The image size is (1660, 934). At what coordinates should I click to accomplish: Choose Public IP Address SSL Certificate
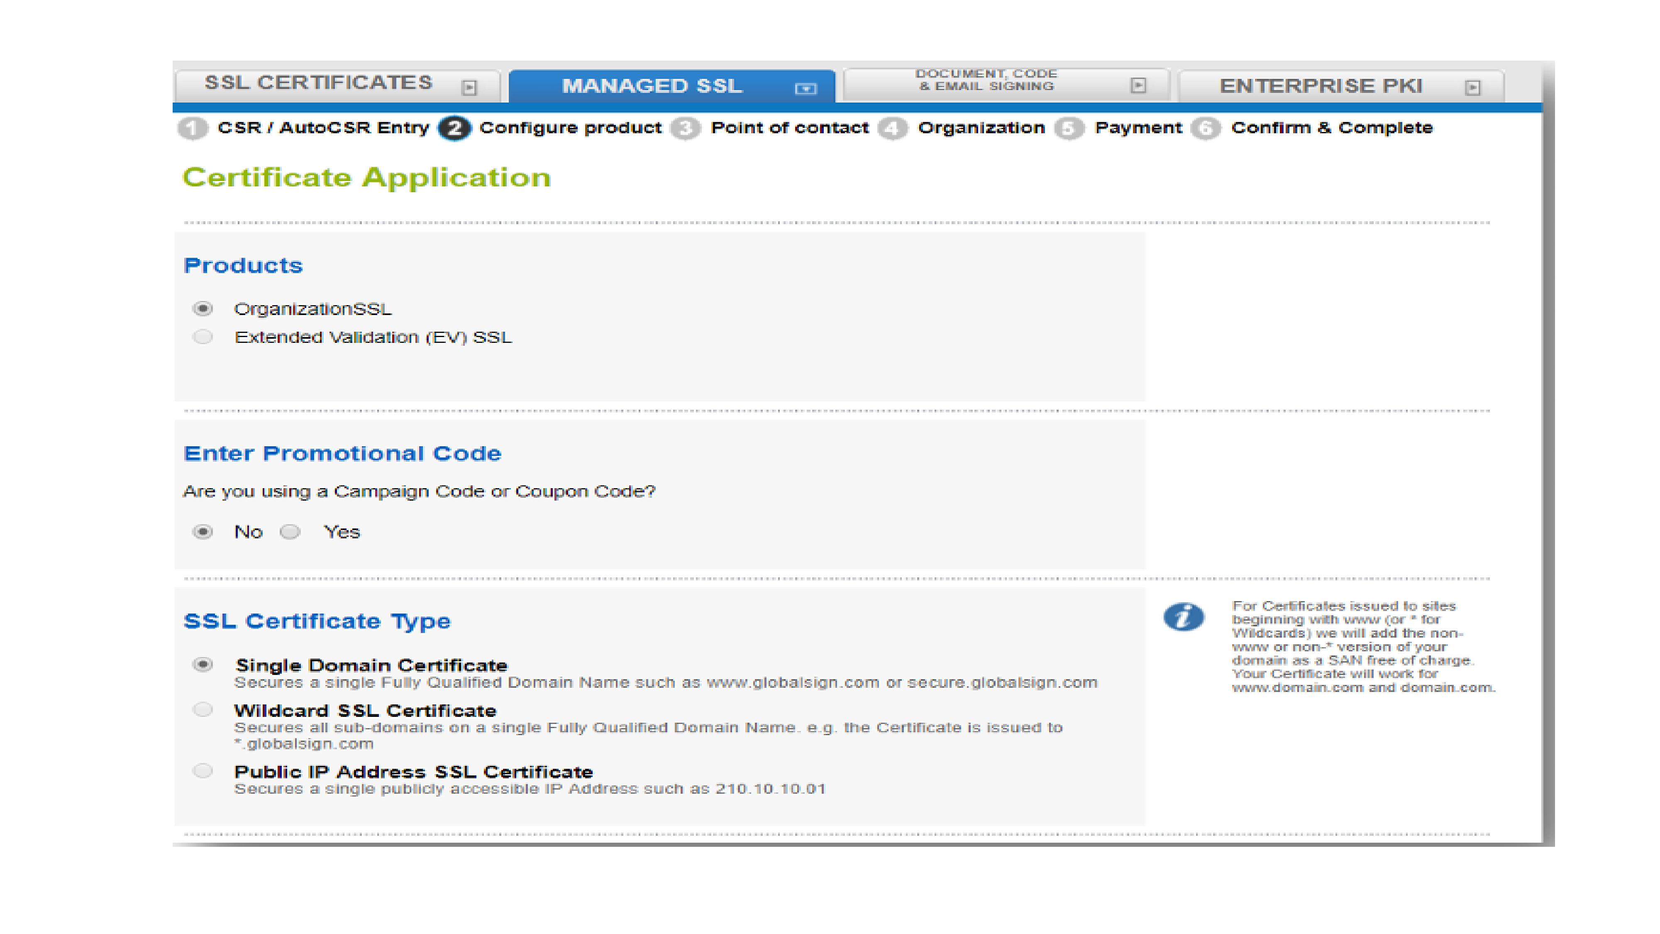click(x=203, y=771)
